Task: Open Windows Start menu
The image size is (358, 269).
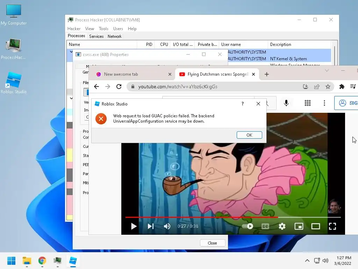Action: [11, 261]
